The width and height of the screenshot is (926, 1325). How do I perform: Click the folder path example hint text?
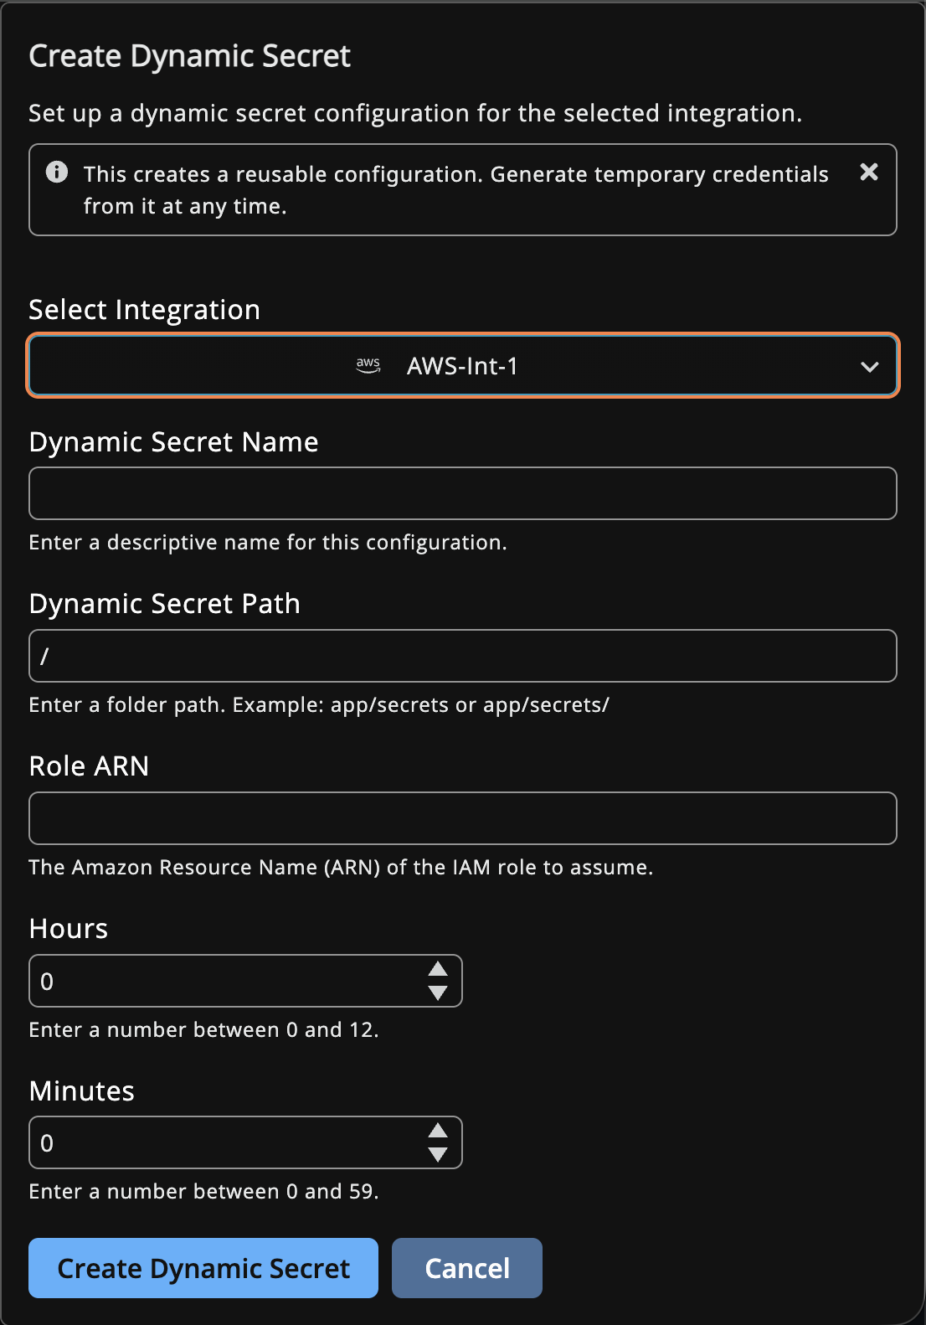[x=319, y=704]
